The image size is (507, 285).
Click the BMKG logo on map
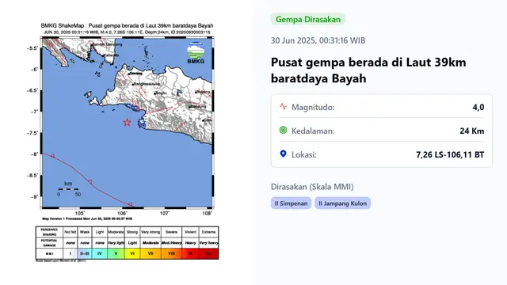[x=196, y=53]
